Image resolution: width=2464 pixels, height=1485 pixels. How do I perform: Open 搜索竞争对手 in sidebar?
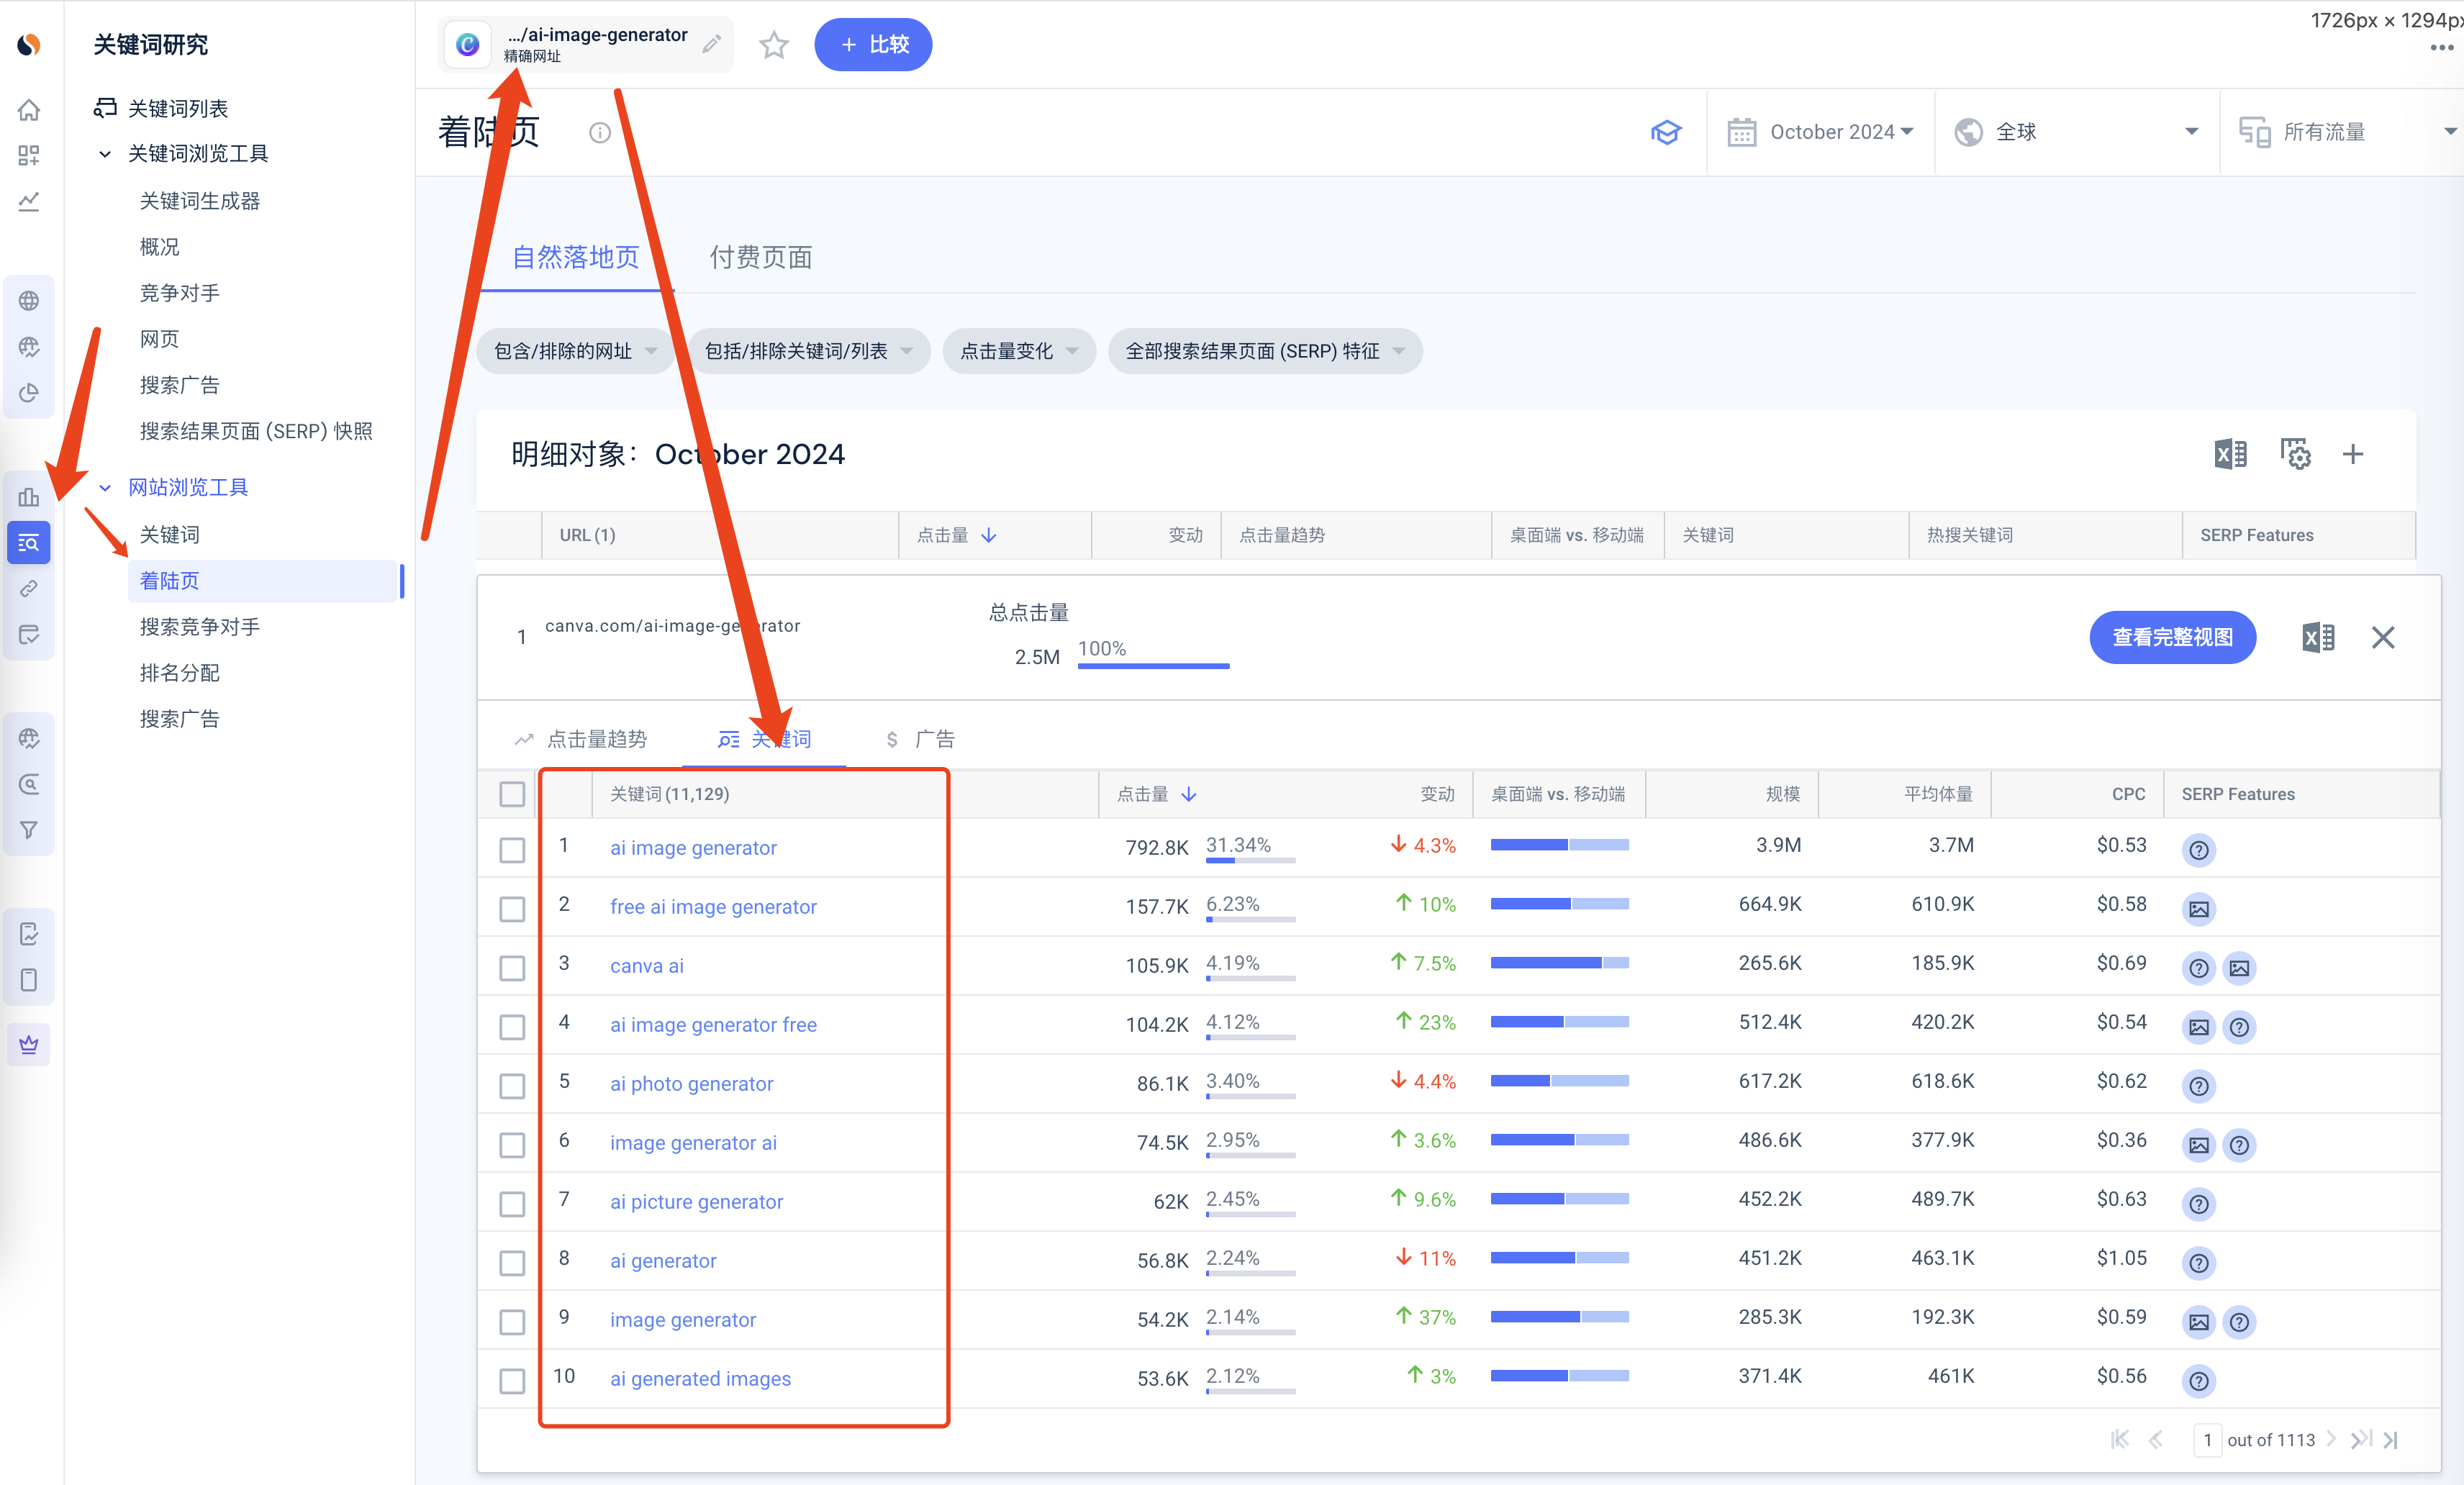pyautogui.click(x=200, y=627)
